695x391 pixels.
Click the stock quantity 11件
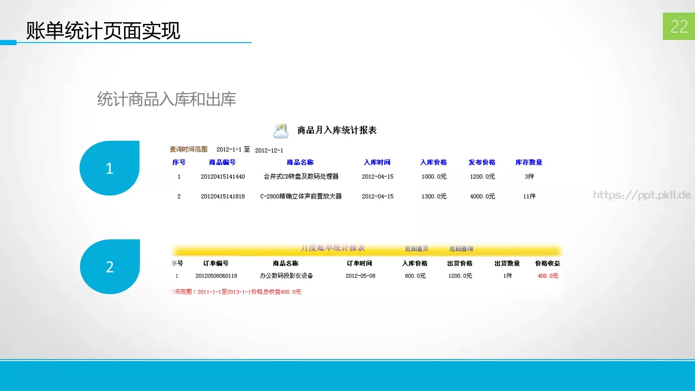530,196
